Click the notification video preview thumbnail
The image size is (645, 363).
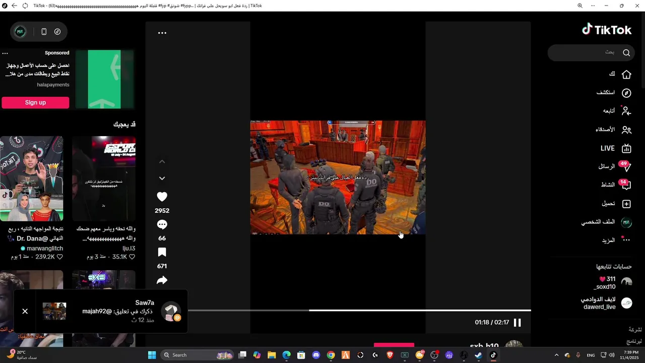[x=54, y=311]
